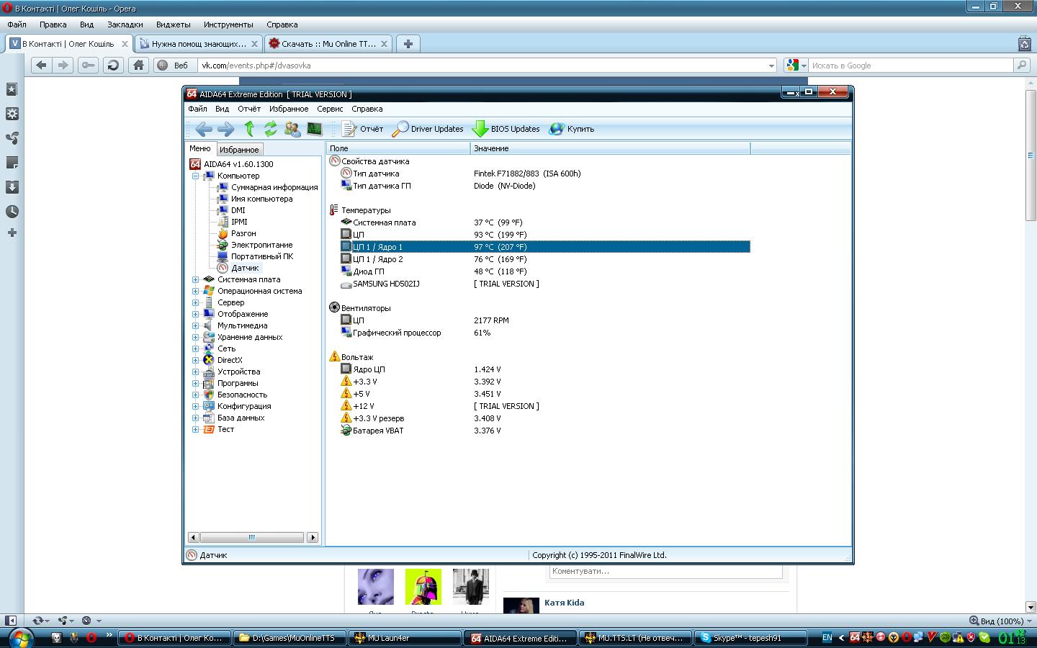Select the Диод ГП temperature row
Screen dimensions: 1037x648
369,271
